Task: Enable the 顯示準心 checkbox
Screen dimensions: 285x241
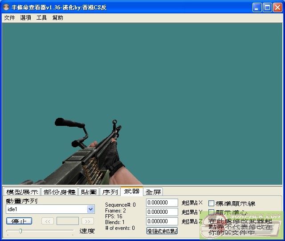Action: 211,212
